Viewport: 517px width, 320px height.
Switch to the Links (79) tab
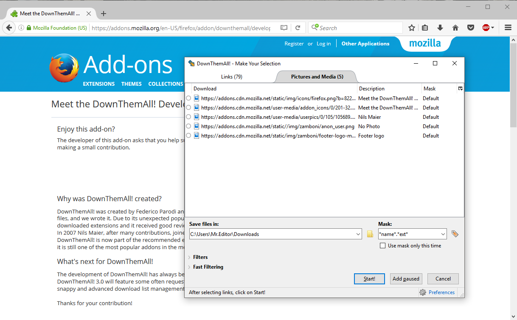point(232,77)
